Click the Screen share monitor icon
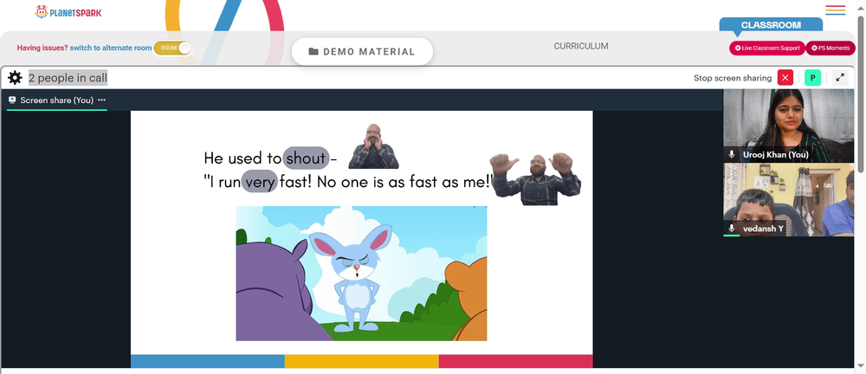This screenshot has width=866, height=374. (12, 100)
